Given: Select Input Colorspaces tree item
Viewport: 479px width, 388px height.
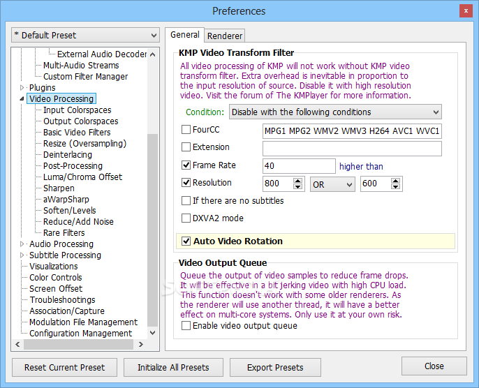Looking at the screenshot, I should click(x=77, y=110).
